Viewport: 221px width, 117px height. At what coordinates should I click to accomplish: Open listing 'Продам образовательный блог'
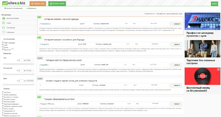[59, 99]
